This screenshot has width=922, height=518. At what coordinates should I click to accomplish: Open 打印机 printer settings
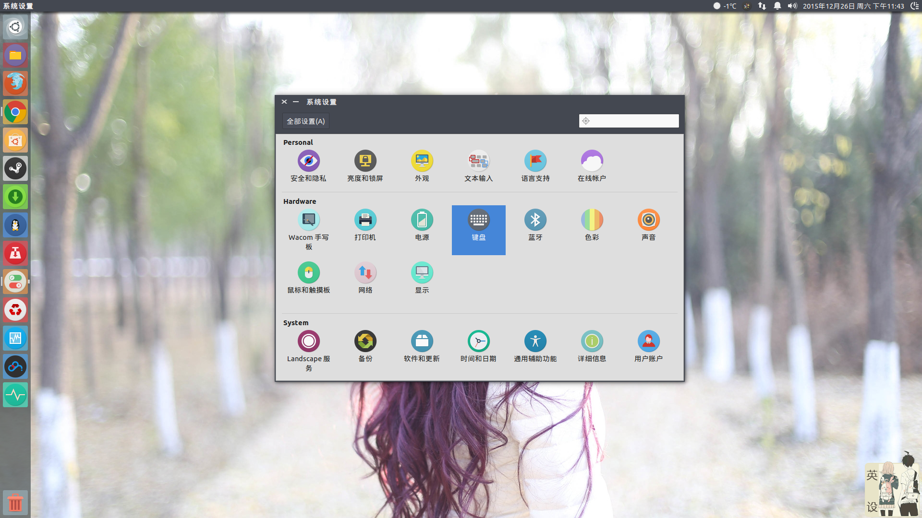(x=365, y=225)
